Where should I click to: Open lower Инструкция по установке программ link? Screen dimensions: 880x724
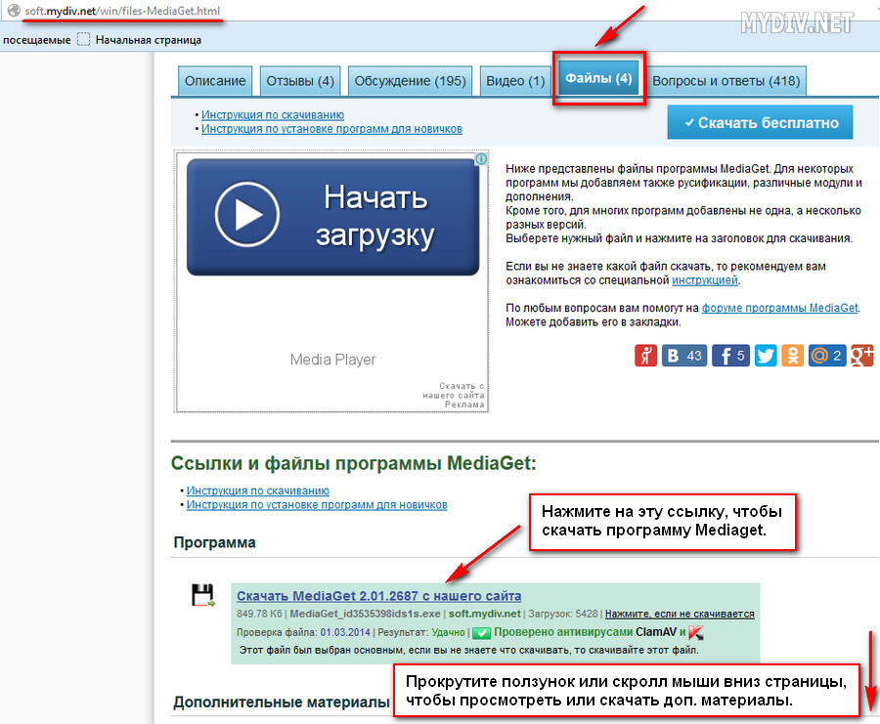pos(317,505)
